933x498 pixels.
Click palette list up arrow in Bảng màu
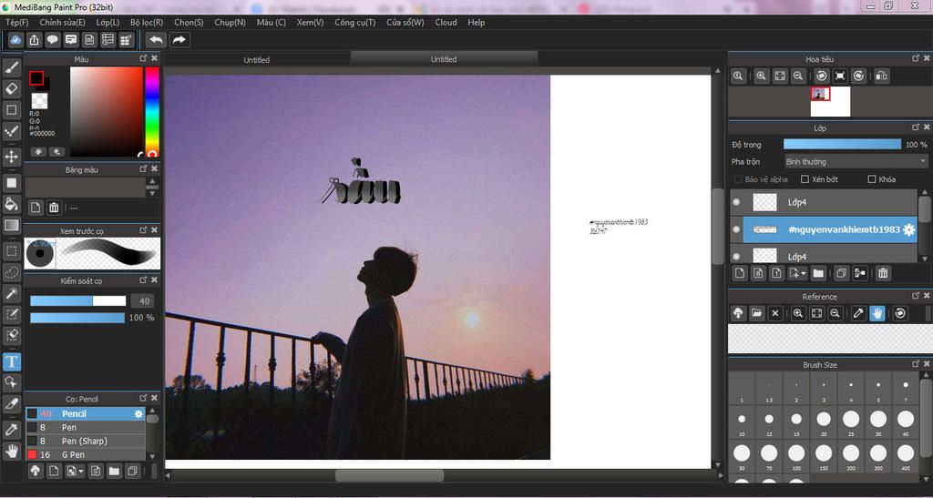pos(152,181)
